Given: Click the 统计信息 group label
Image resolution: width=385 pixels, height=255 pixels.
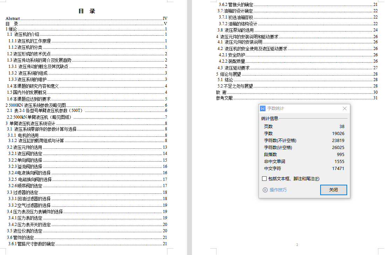Looking at the screenshot, I should coord(270,119).
